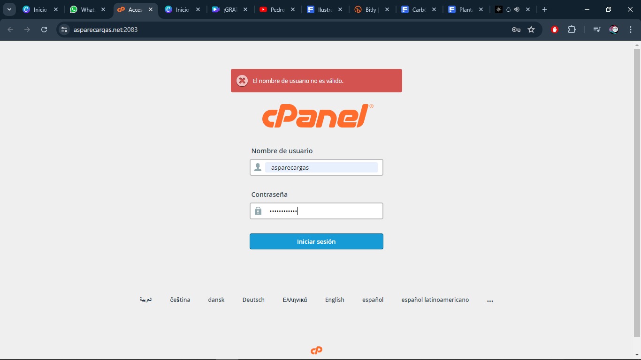Open Chrome three-dot menu

pyautogui.click(x=631, y=30)
